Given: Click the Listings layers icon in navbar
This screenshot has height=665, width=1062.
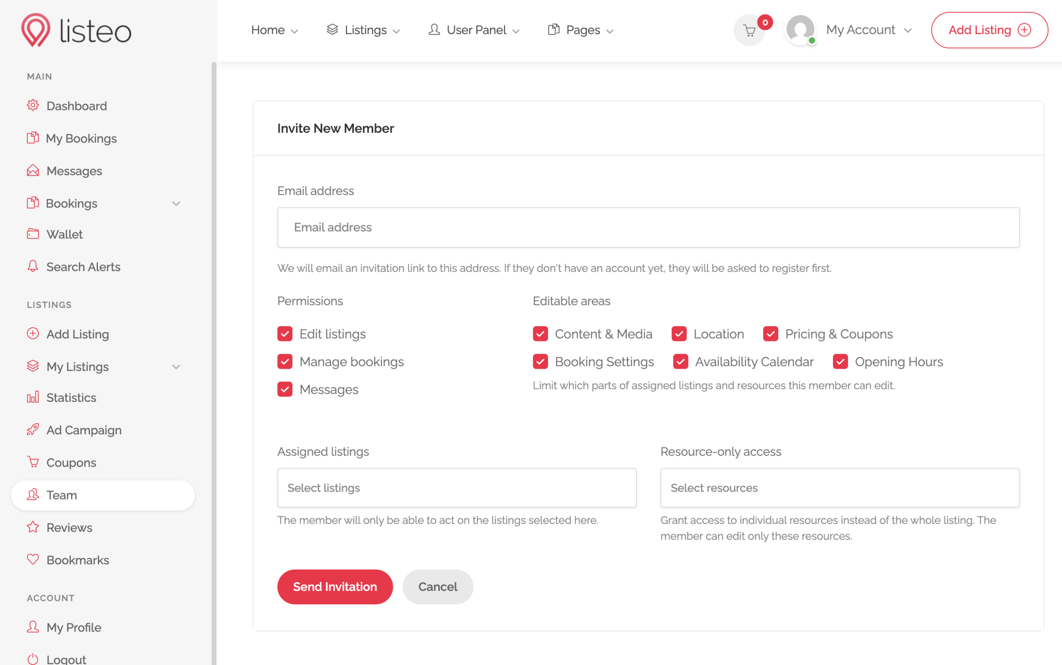Looking at the screenshot, I should pos(332,29).
